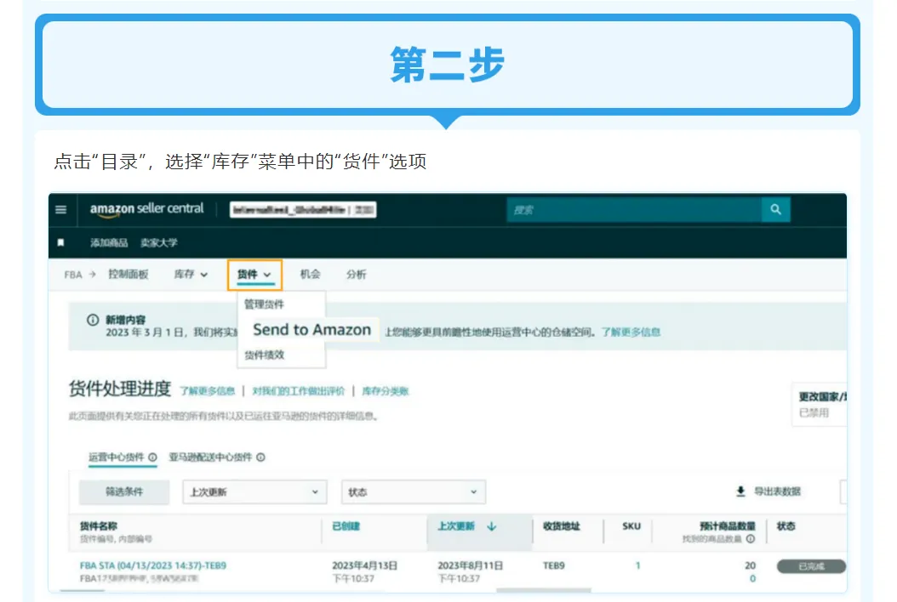Click the TEB9 address cell
Image resolution: width=897 pixels, height=602 pixels.
coord(554,565)
